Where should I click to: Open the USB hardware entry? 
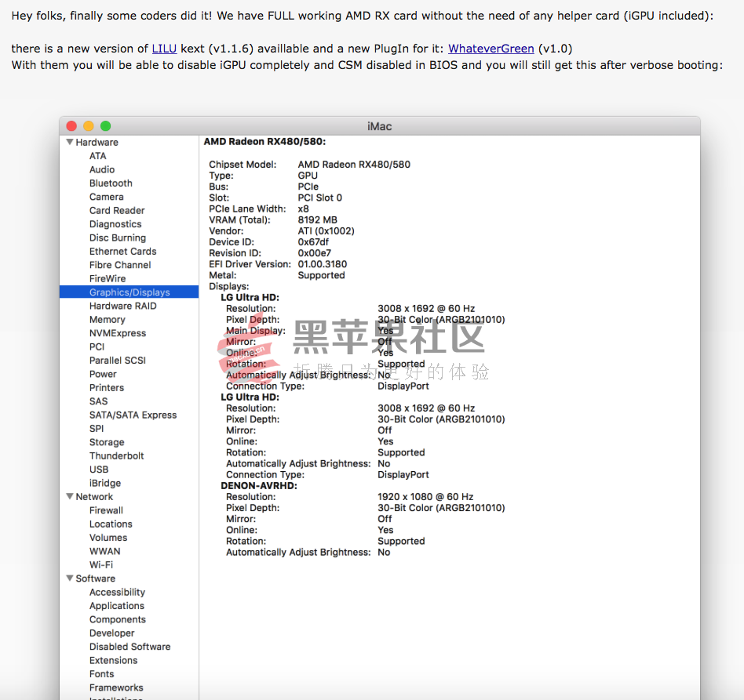coord(99,470)
